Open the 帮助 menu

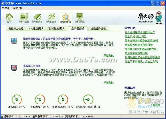17,8
